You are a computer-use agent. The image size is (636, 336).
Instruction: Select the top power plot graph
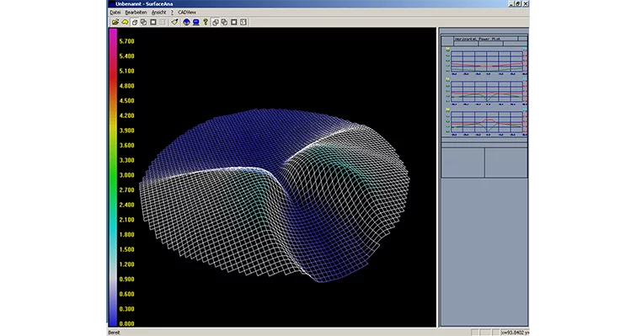(x=486, y=61)
